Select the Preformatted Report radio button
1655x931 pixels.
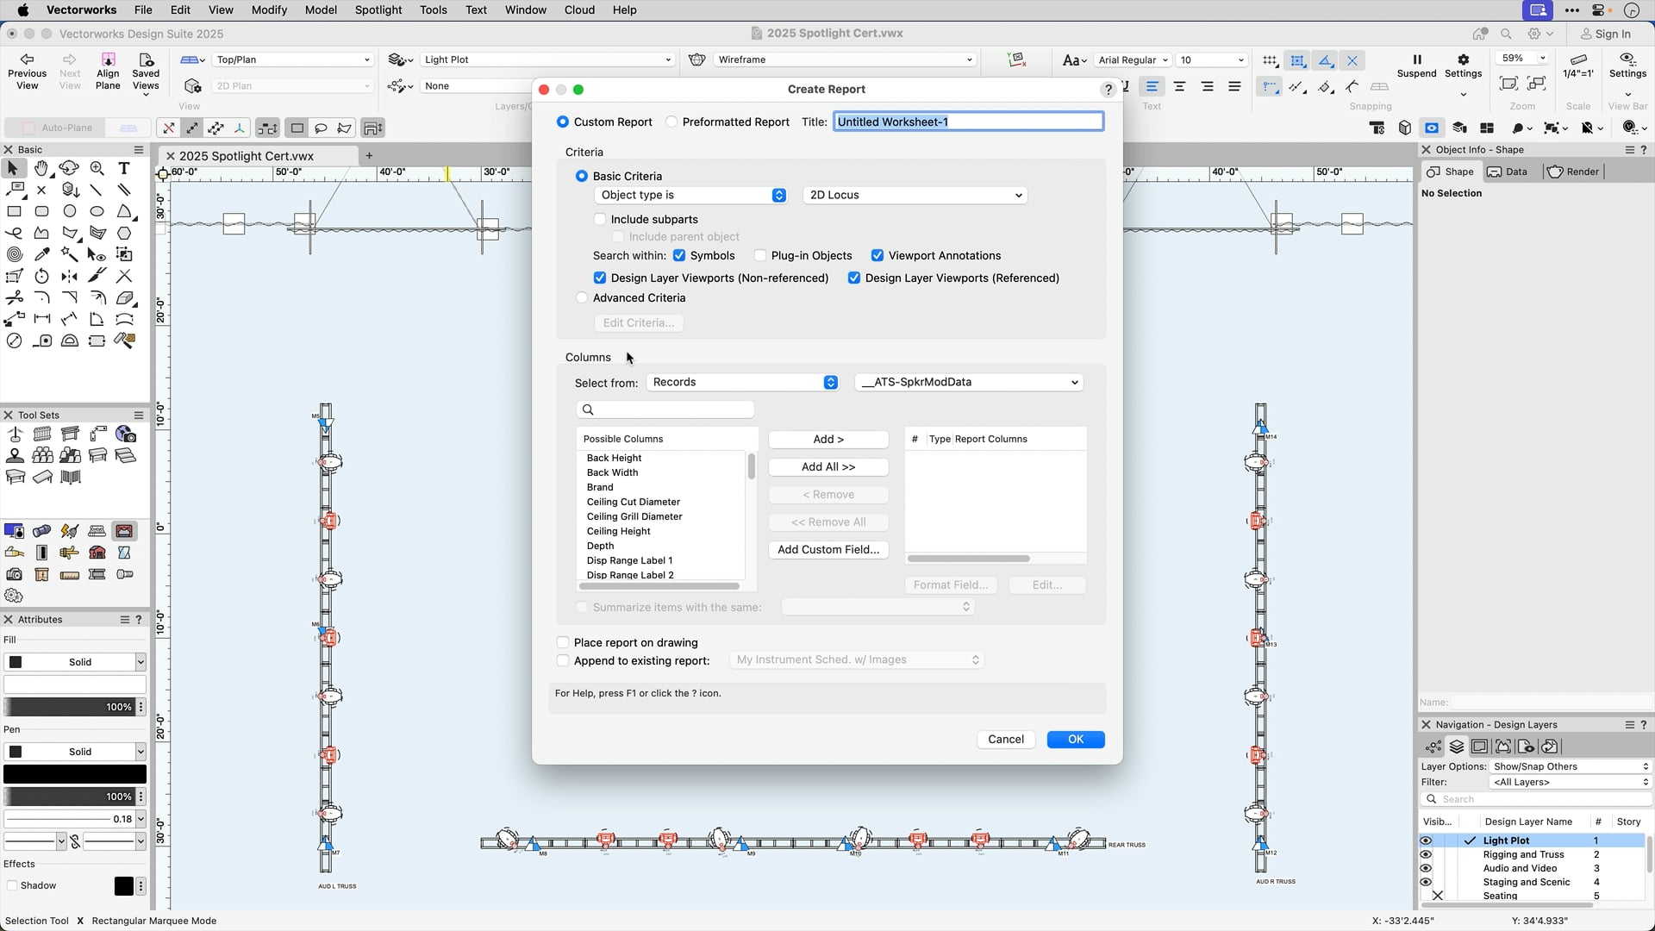click(x=672, y=122)
